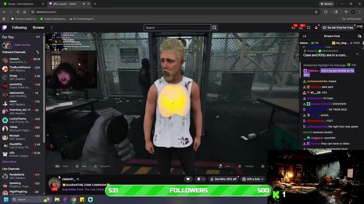Click caseoh_ live avatar below the video
Screen dimensions: 364x204
pyautogui.click(x=54, y=184)
